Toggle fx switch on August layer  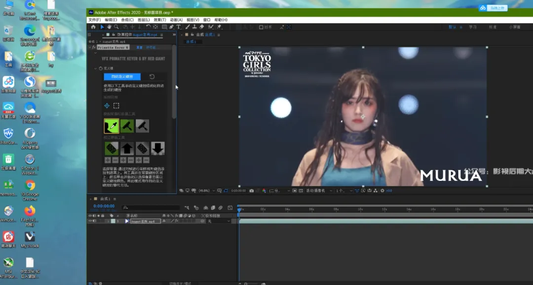[x=176, y=221]
